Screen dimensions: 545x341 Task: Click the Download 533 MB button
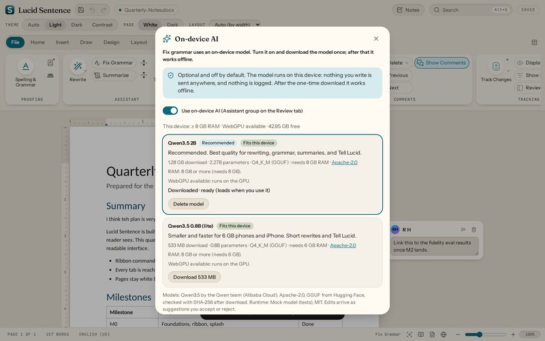click(x=195, y=277)
